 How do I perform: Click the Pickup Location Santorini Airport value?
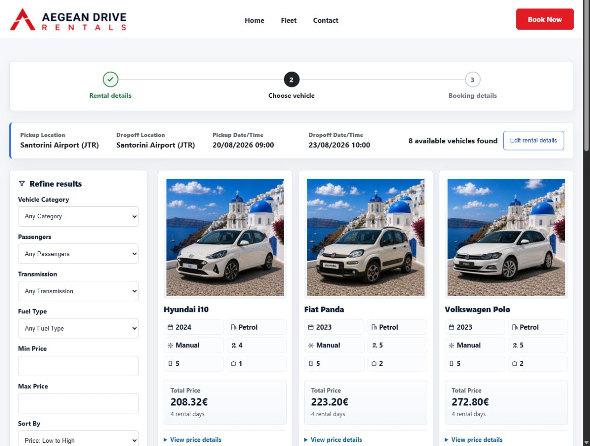pos(60,145)
